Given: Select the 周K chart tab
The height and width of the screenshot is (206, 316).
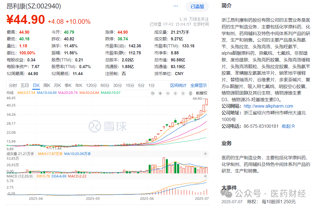Looking at the screenshot, I should click(47, 85).
